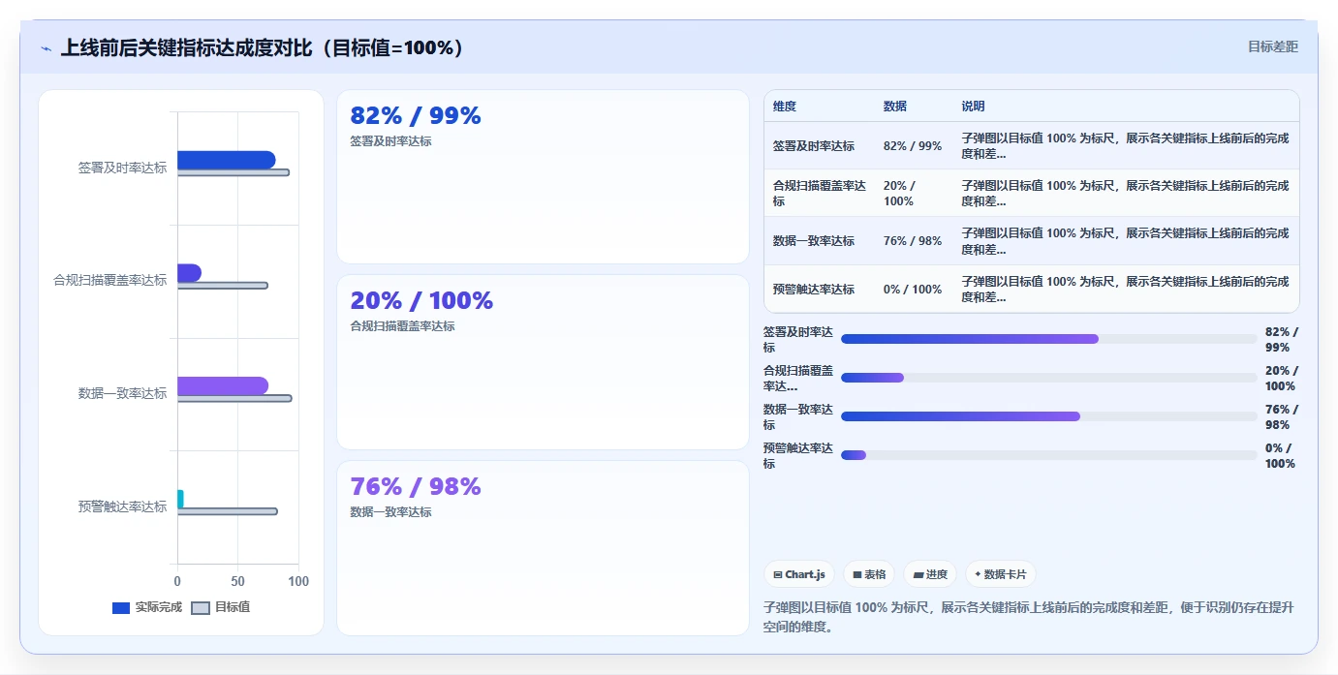Viewport: 1338px width, 675px height.
Task: Click the small cyan 预警触达率达标 bar in the chart
Action: point(180,499)
